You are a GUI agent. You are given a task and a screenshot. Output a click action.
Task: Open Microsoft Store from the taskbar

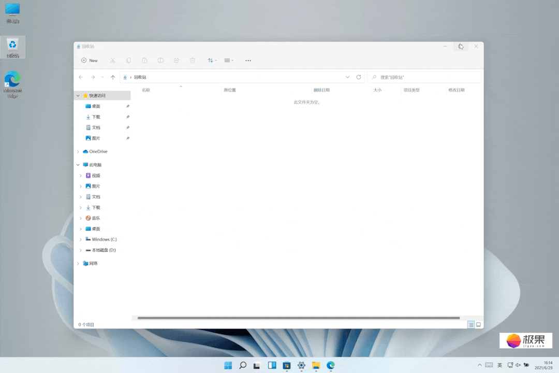287,366
